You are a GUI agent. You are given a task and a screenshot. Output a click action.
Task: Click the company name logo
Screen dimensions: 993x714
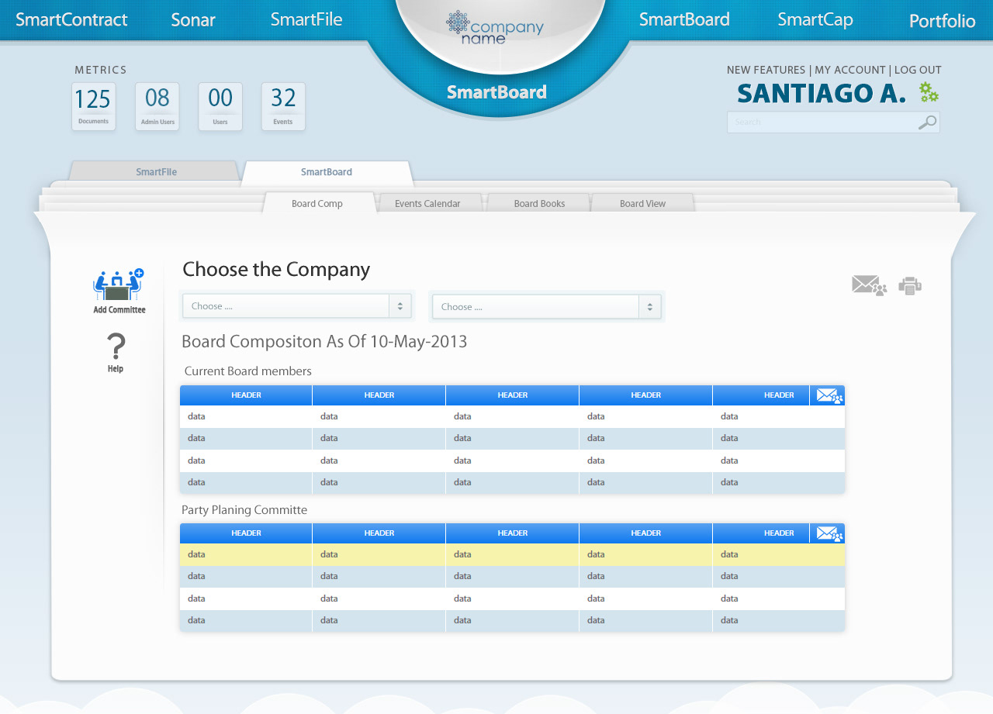495,27
